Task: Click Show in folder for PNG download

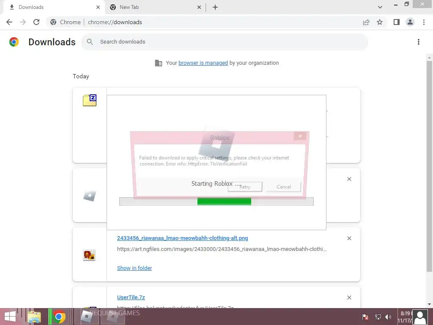Action: 134,268
